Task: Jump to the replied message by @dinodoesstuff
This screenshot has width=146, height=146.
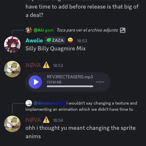Action: coord(81,106)
